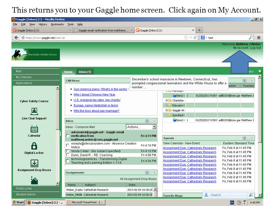The width and height of the screenshot is (275, 206).
Task: Click the taskbar help tray icon
Action: [x=239, y=203]
